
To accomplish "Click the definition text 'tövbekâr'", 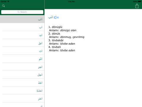I will [x=58, y=40].
